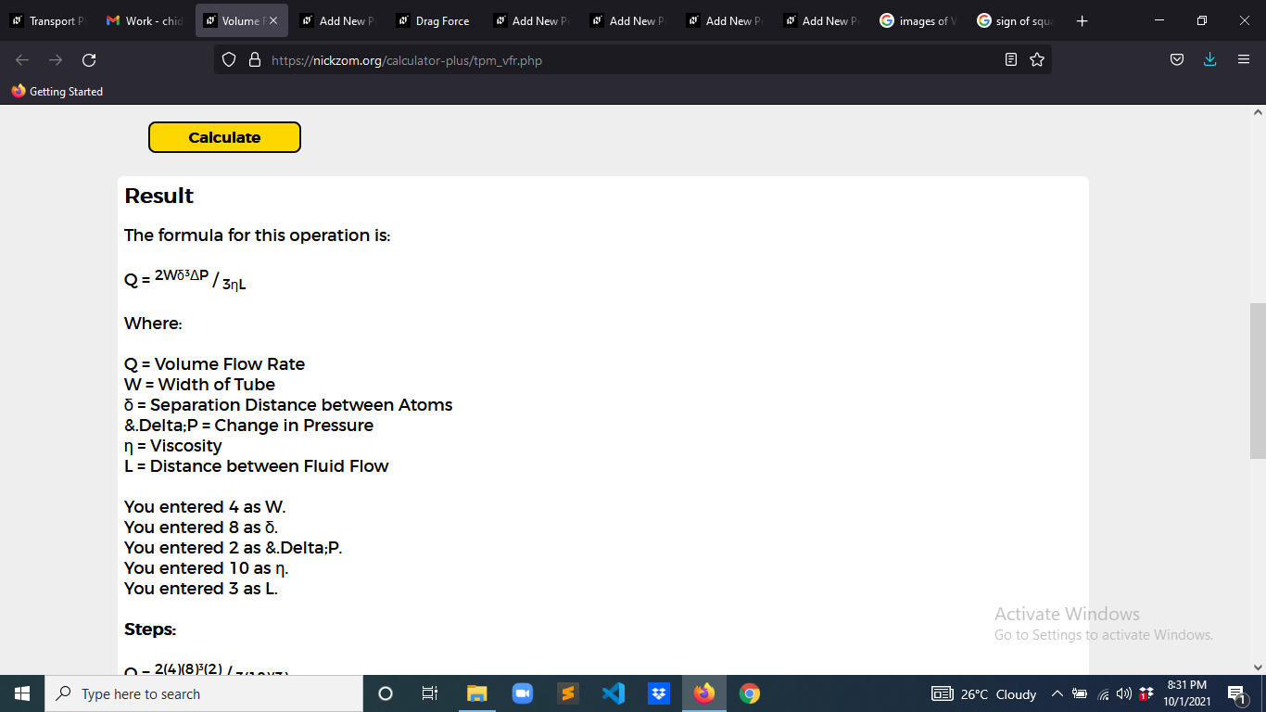Click the tracking protection shield icon

coord(230,60)
